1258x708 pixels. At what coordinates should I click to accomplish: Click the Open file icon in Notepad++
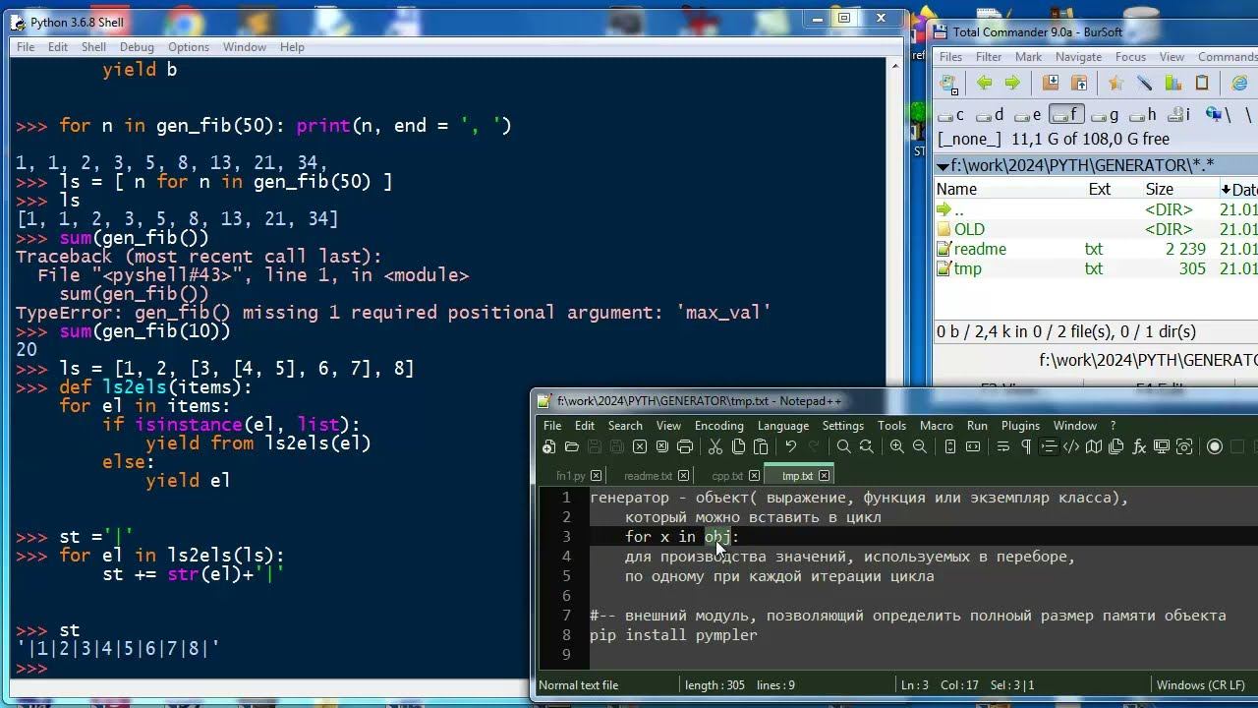[x=571, y=446]
